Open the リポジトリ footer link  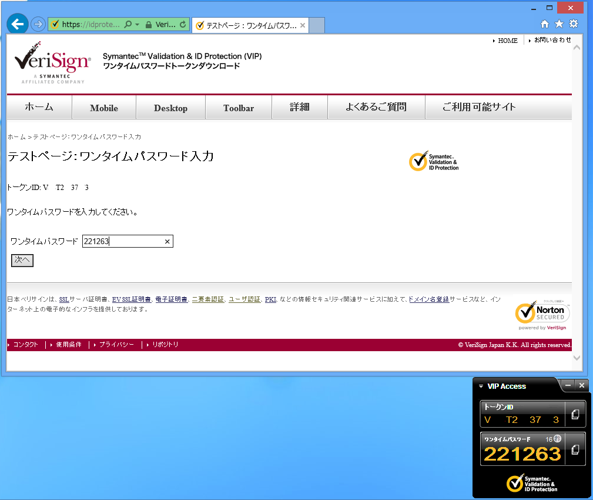tap(165, 345)
